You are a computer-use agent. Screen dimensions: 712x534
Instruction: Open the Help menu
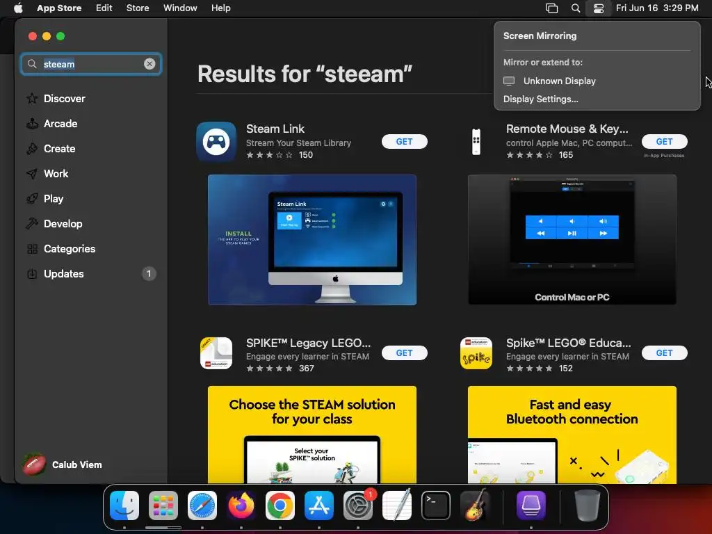220,8
